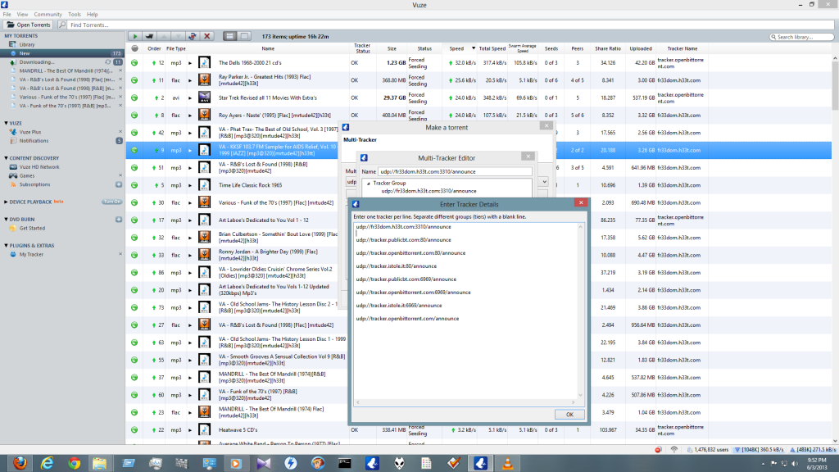Open Vuze HD Network in the sidebar
Viewport: 839px width, 472px height.
[39, 167]
